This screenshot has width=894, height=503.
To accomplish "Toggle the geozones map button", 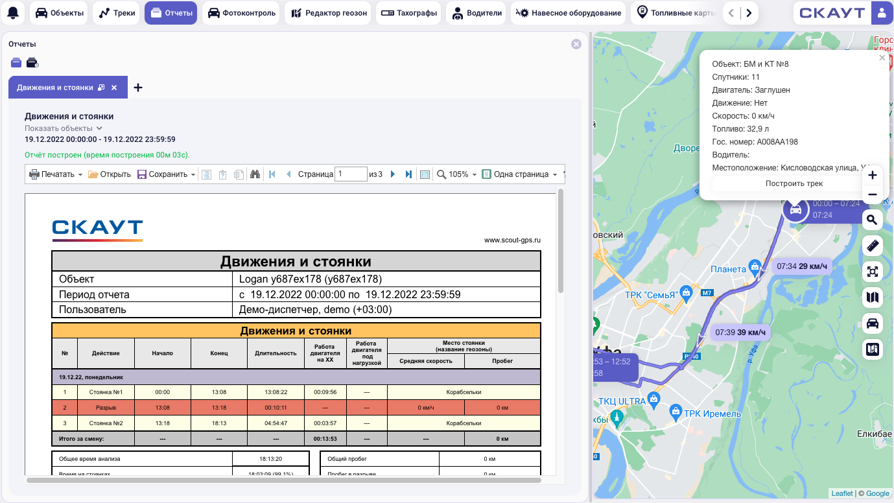I will (x=873, y=349).
